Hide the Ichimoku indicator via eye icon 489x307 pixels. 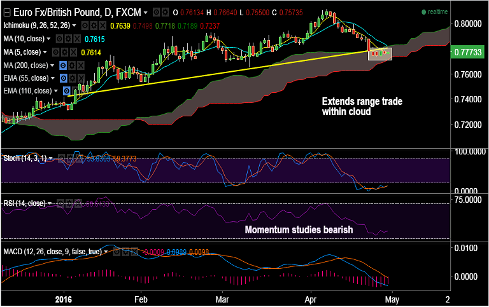tap(85, 25)
